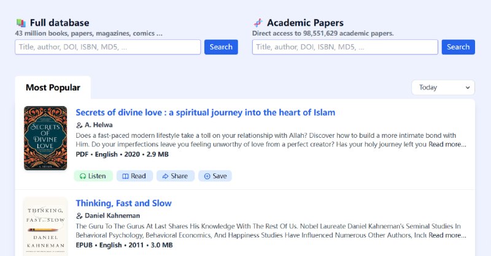Open Secrets of divine love title link
This screenshot has width=491, height=256.
point(206,113)
